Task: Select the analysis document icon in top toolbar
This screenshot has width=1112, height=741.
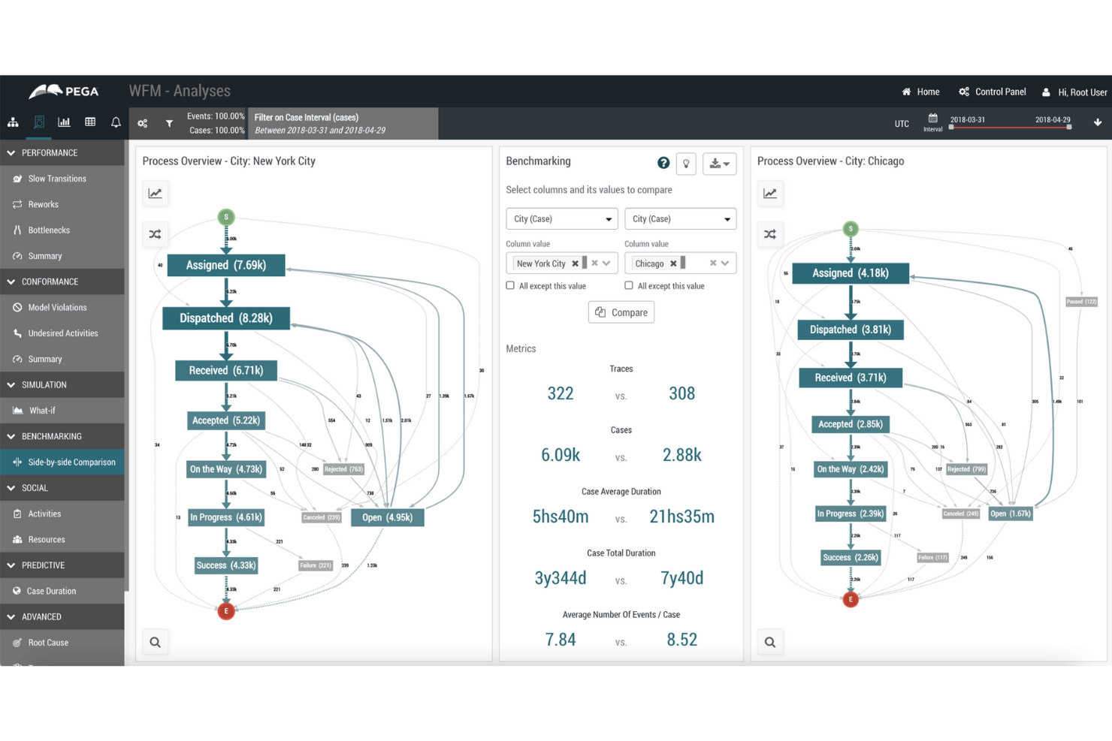Action: [x=38, y=121]
